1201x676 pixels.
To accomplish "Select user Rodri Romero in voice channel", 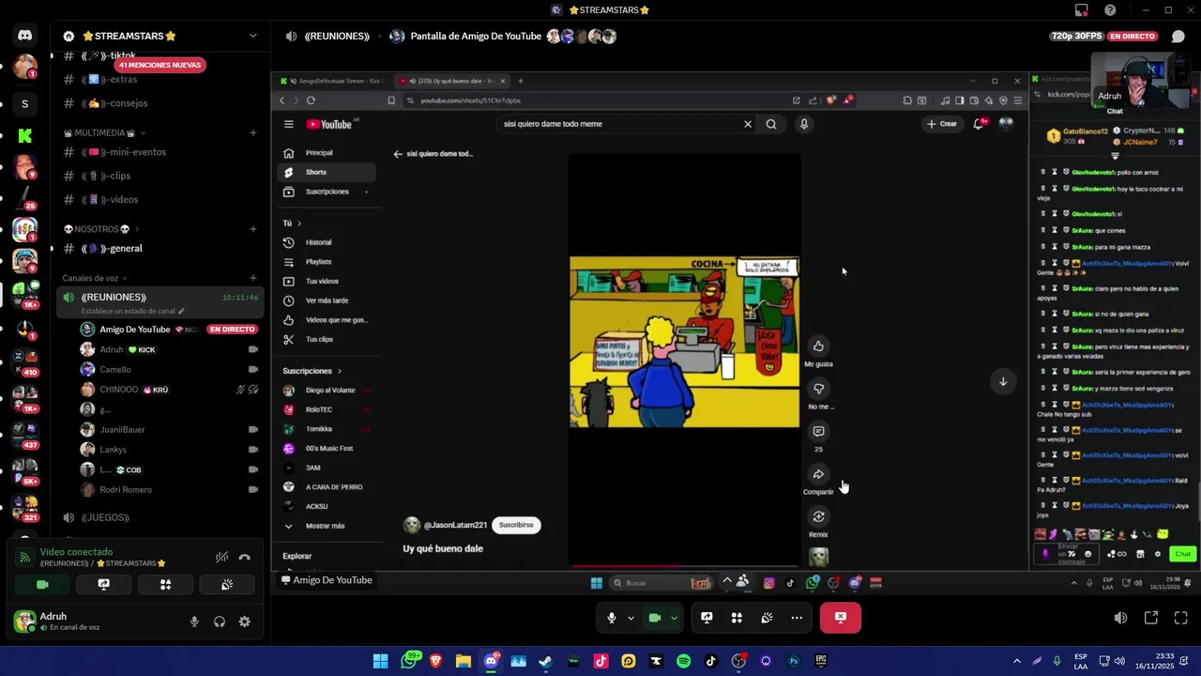I will tap(167, 490).
